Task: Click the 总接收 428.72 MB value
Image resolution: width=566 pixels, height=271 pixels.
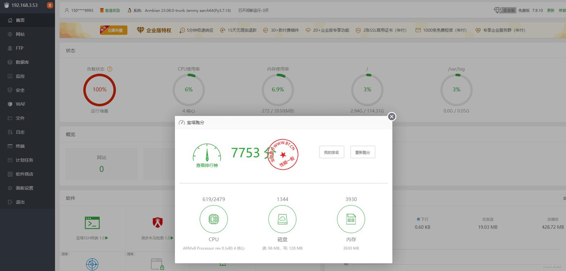Action: [553, 227]
